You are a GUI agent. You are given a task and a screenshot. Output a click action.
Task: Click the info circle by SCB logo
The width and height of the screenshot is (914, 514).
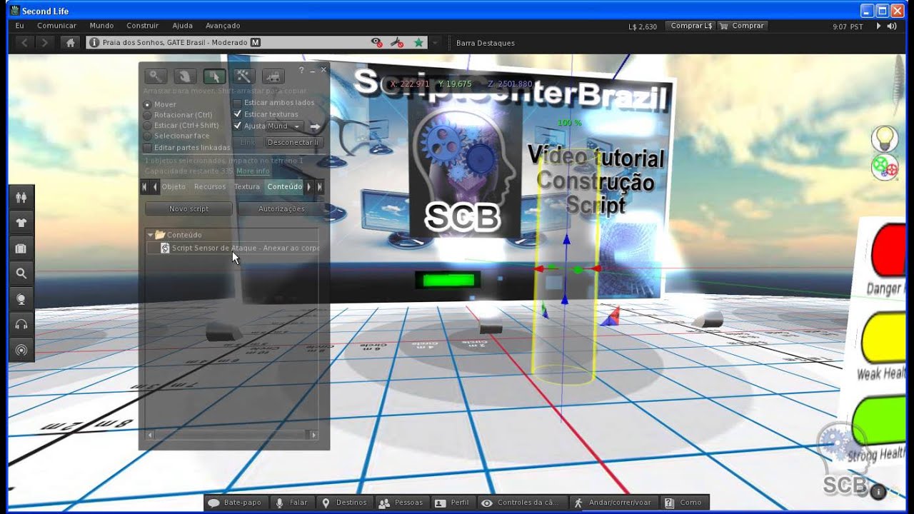tap(878, 491)
